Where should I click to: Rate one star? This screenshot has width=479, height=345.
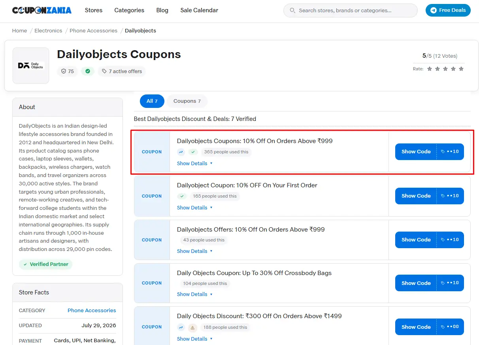pos(430,69)
